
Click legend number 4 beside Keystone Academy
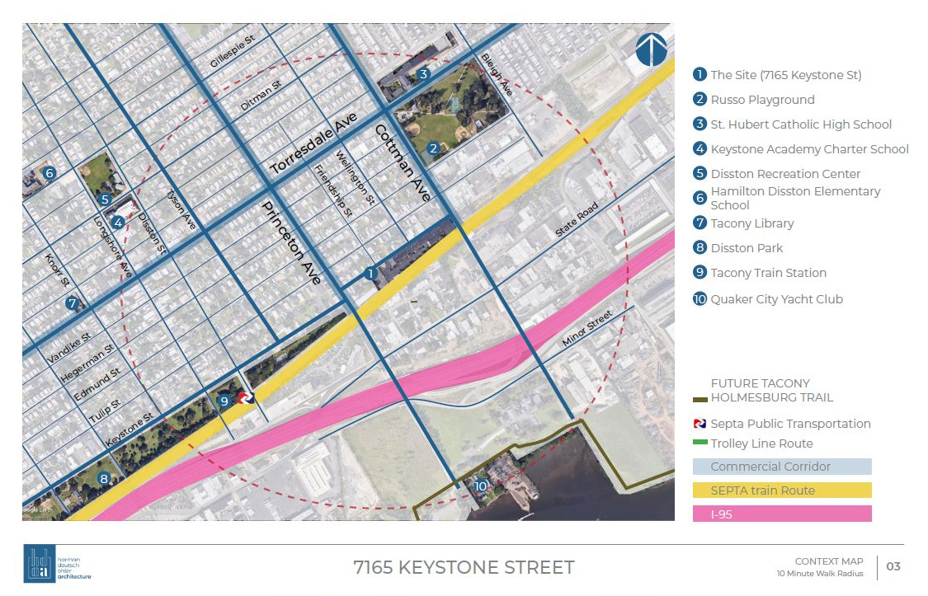(x=700, y=149)
